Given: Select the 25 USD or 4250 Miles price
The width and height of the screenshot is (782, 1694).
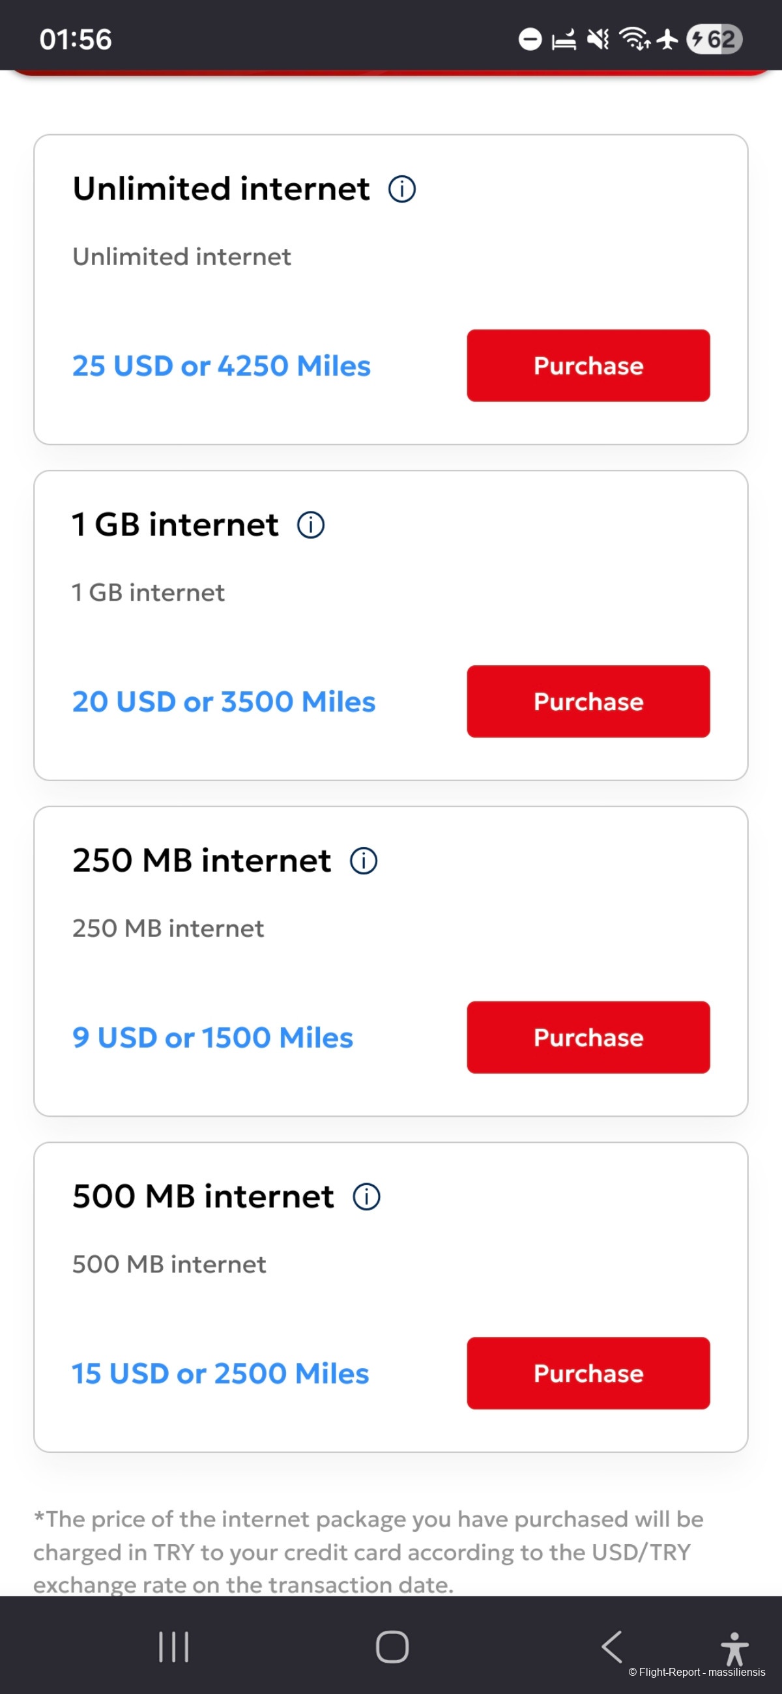Looking at the screenshot, I should click(x=222, y=366).
